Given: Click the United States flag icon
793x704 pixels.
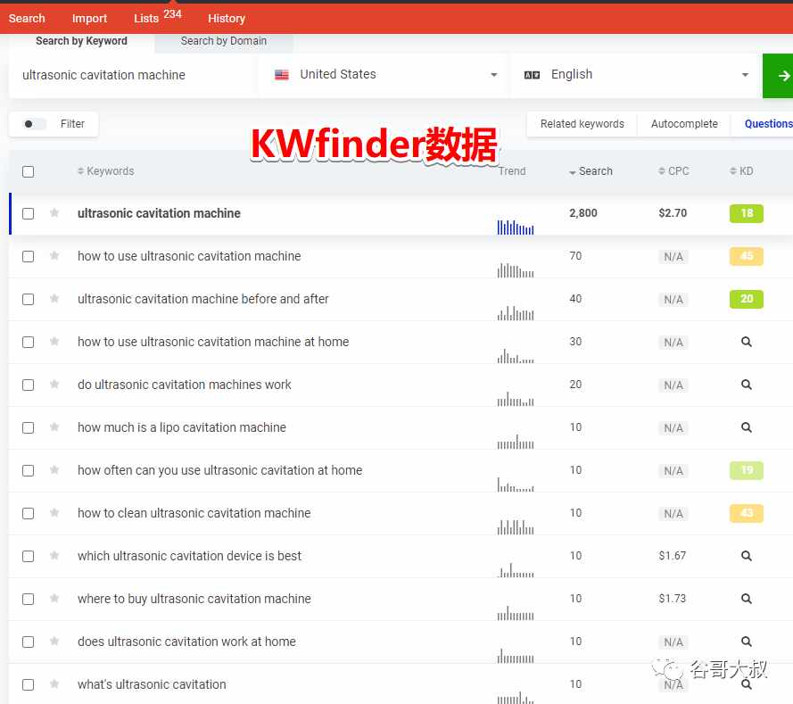Looking at the screenshot, I should pyautogui.click(x=282, y=75).
